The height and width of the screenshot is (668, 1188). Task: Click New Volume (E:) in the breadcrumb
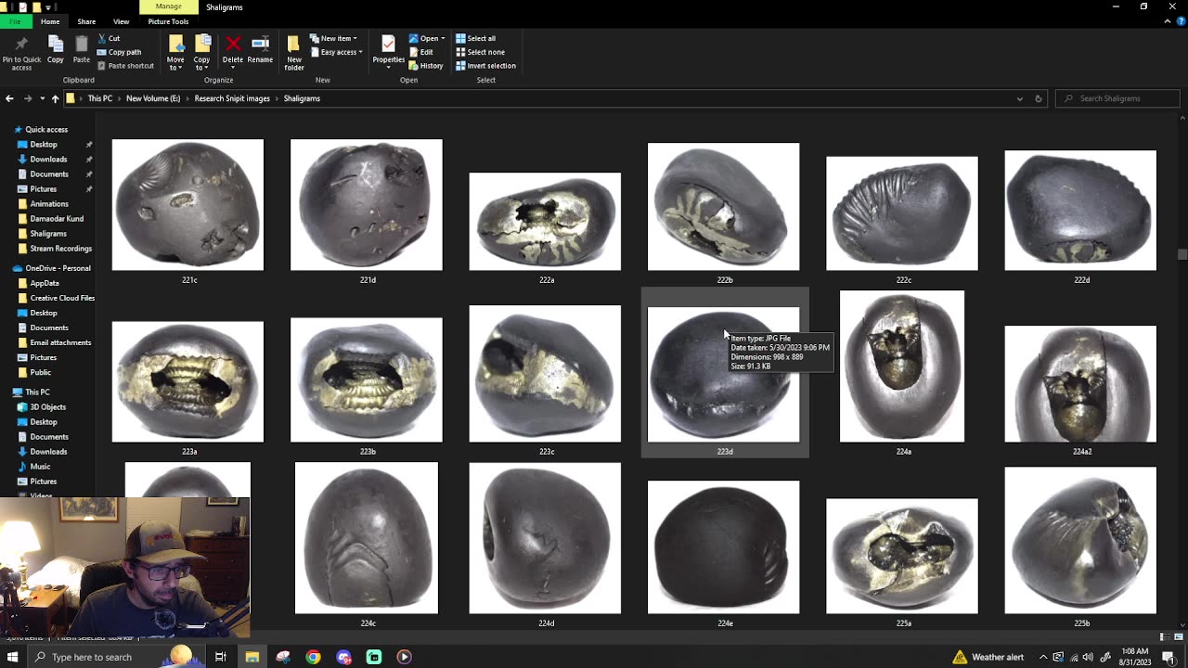pyautogui.click(x=153, y=98)
